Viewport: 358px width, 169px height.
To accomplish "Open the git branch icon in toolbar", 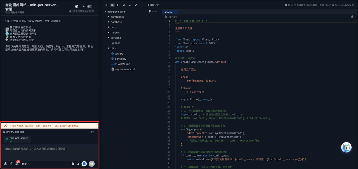I will (118, 5).
